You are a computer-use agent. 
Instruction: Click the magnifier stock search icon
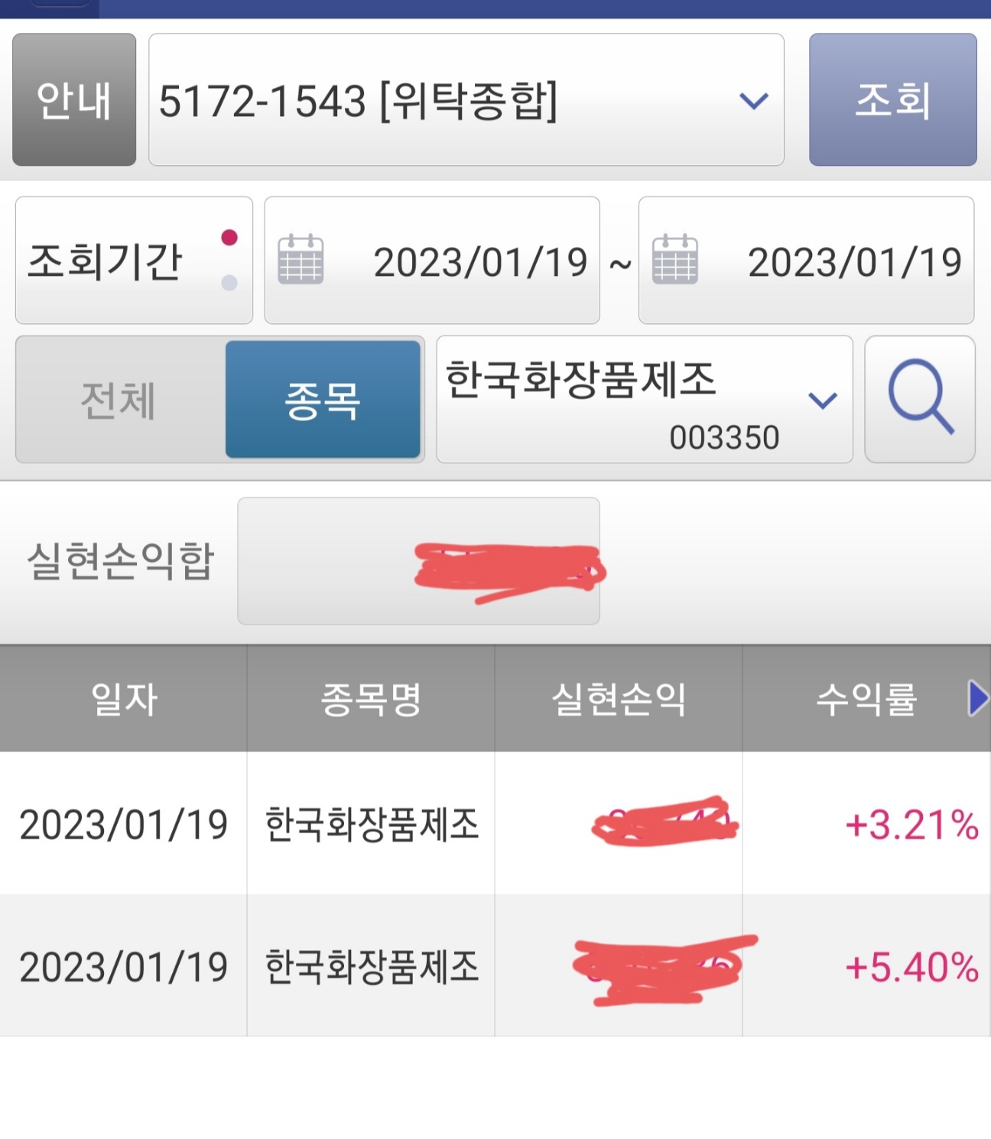(x=920, y=399)
